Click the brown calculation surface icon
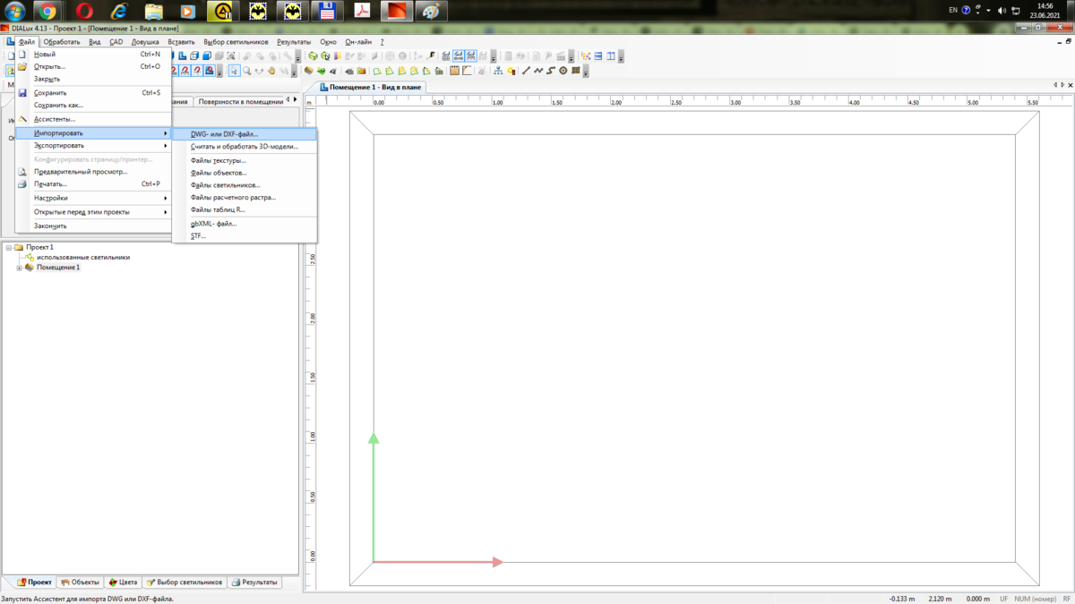 pos(454,71)
